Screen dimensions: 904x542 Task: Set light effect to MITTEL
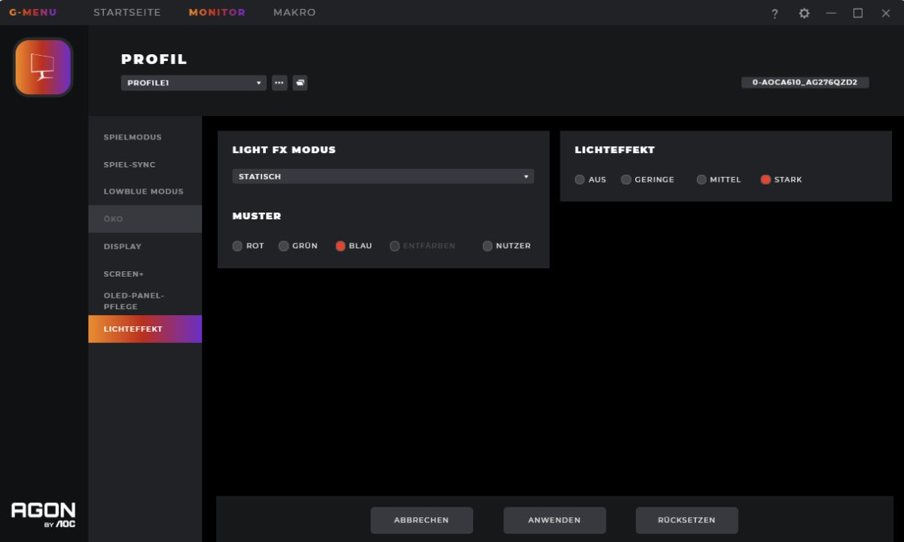(701, 179)
